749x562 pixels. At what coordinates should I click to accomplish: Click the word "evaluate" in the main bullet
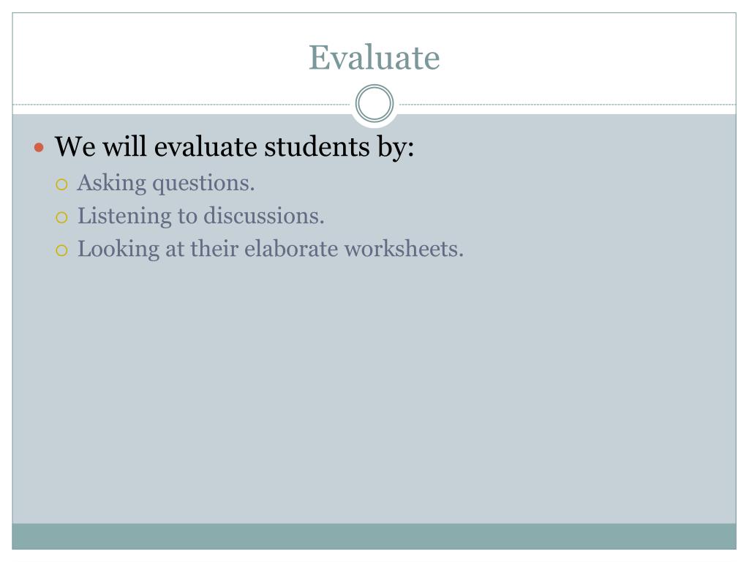point(206,146)
